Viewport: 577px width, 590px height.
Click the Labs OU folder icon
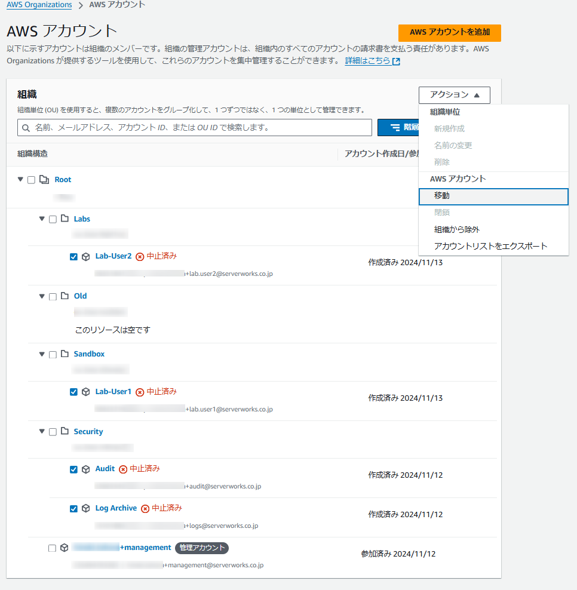[x=65, y=219]
